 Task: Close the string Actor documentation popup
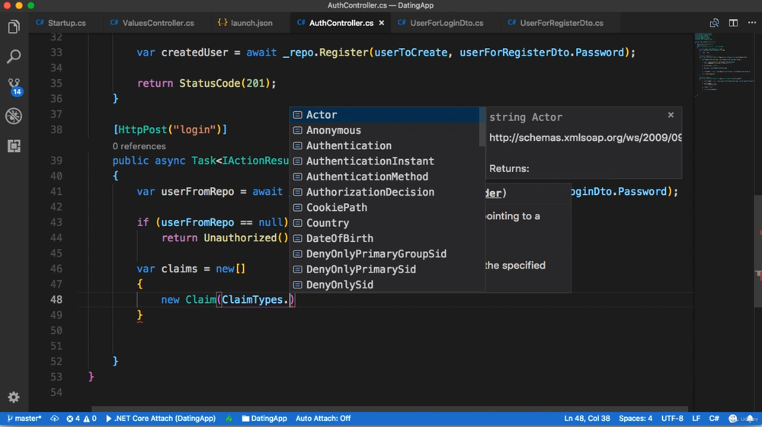[671, 115]
